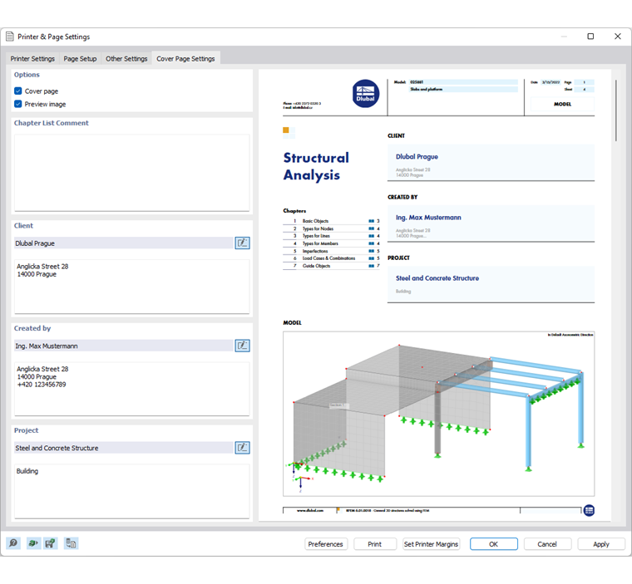Screen dimensions: 632x584
Task: Click the Client address text area
Action: (x=131, y=287)
